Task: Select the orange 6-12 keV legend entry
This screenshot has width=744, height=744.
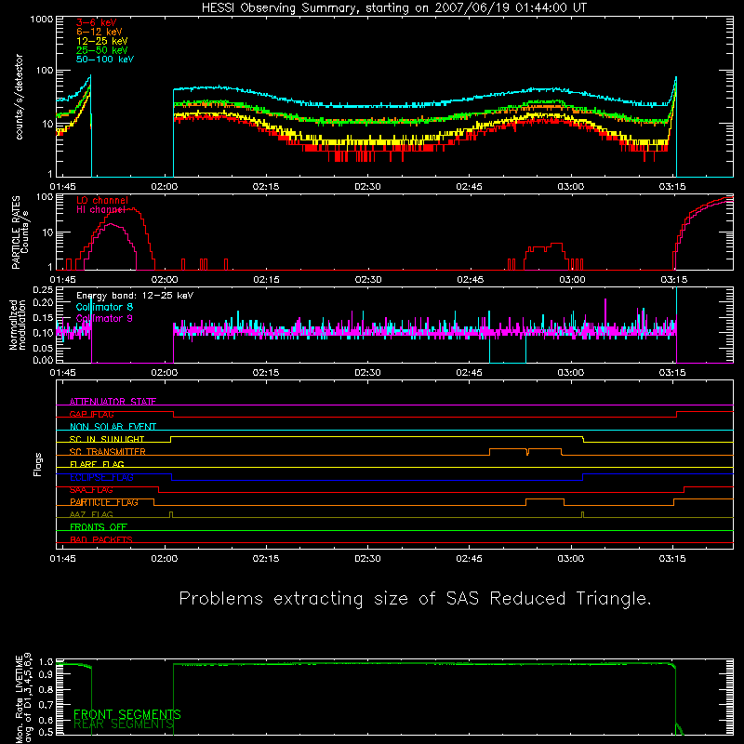Action: coord(100,32)
